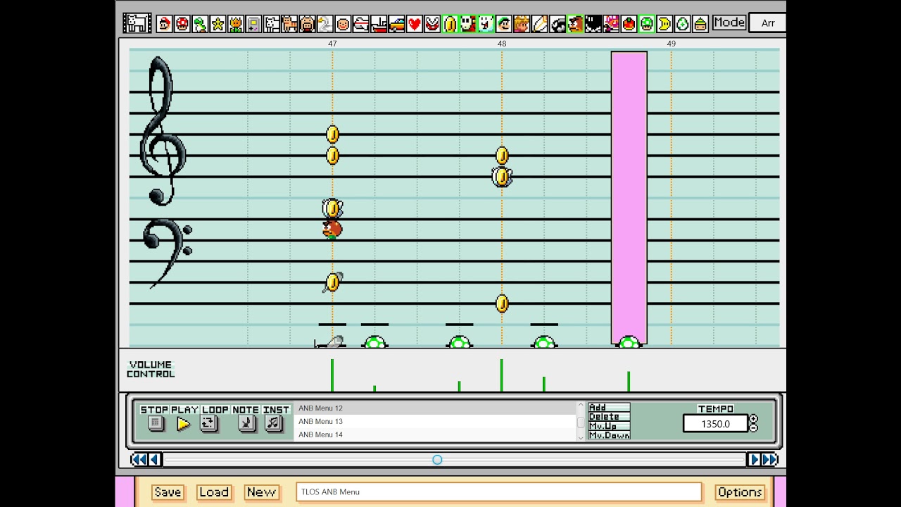Screen dimensions: 901x507
Task: Select the Princess Peach instrument icon
Action: (x=522, y=23)
